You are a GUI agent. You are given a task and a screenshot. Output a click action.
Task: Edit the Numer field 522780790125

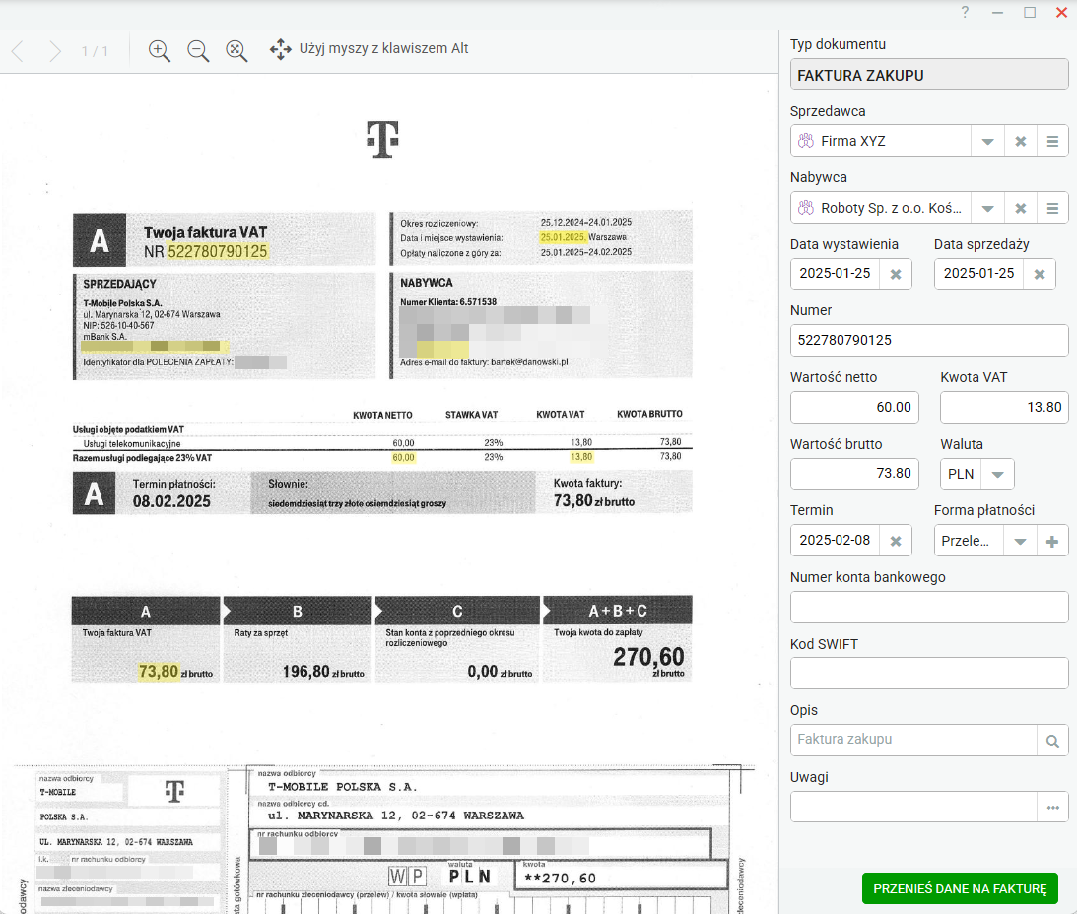point(928,340)
